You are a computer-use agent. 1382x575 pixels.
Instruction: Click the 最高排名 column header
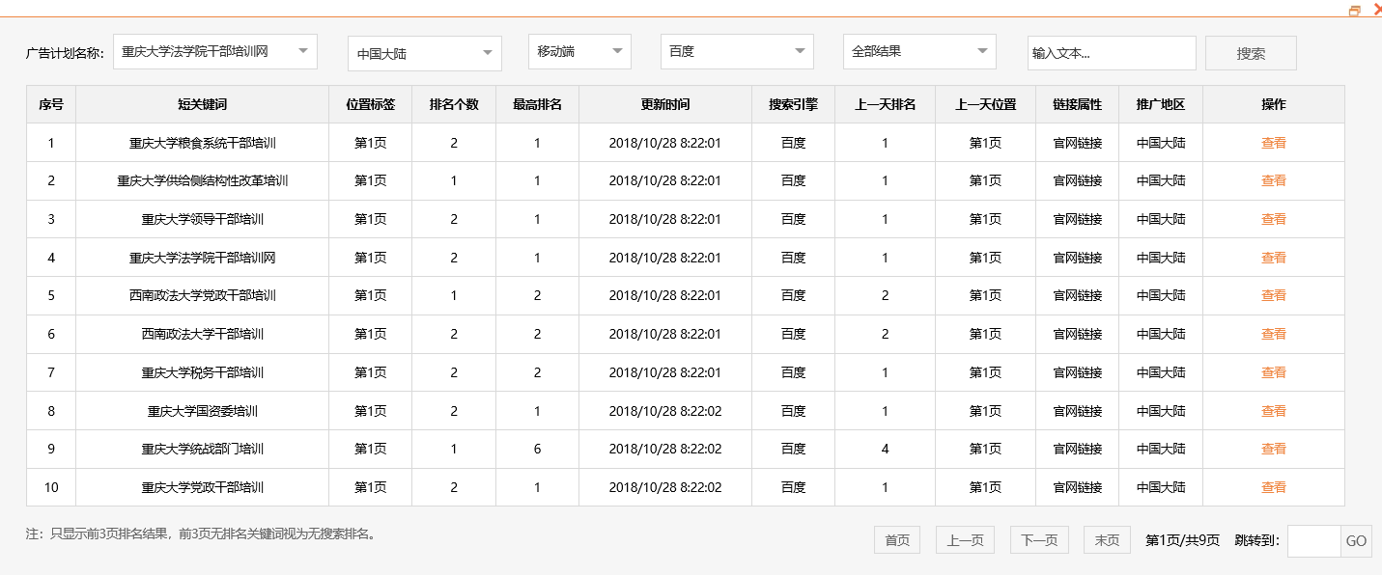click(x=537, y=104)
